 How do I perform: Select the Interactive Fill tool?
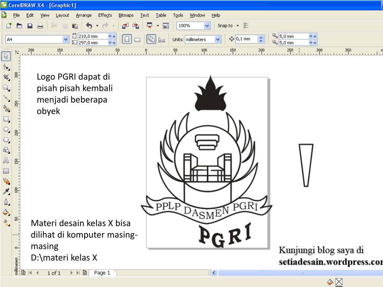6,223
